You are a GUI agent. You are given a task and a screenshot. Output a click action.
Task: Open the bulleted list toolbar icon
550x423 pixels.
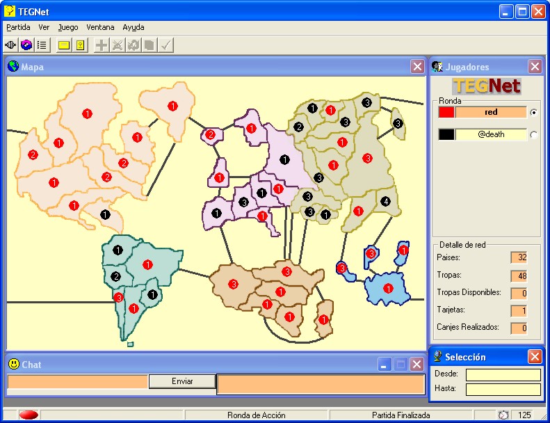[42, 45]
